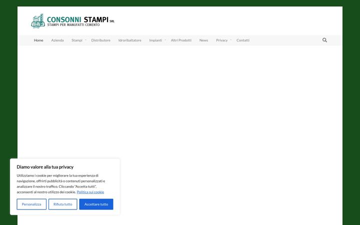The width and height of the screenshot is (360, 225).
Task: Click the Consonni Stampi logo
Action: click(72, 21)
